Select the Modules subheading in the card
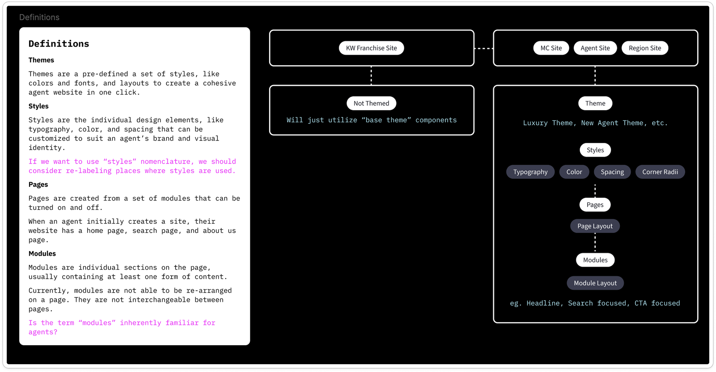This screenshot has height=372, width=716. click(42, 254)
